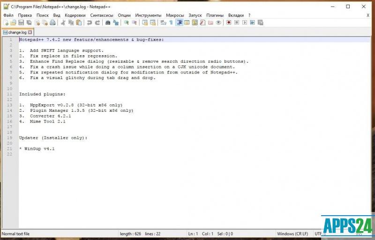Close the document using menu bar X
This screenshot has height=240, width=375.
(x=368, y=15)
